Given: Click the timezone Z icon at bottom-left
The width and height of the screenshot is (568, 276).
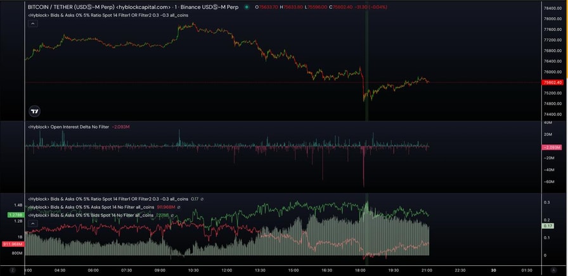Looking at the screenshot, I should 12,270.
